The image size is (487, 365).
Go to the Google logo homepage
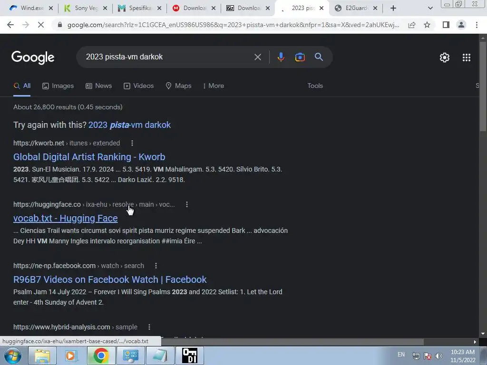point(33,58)
